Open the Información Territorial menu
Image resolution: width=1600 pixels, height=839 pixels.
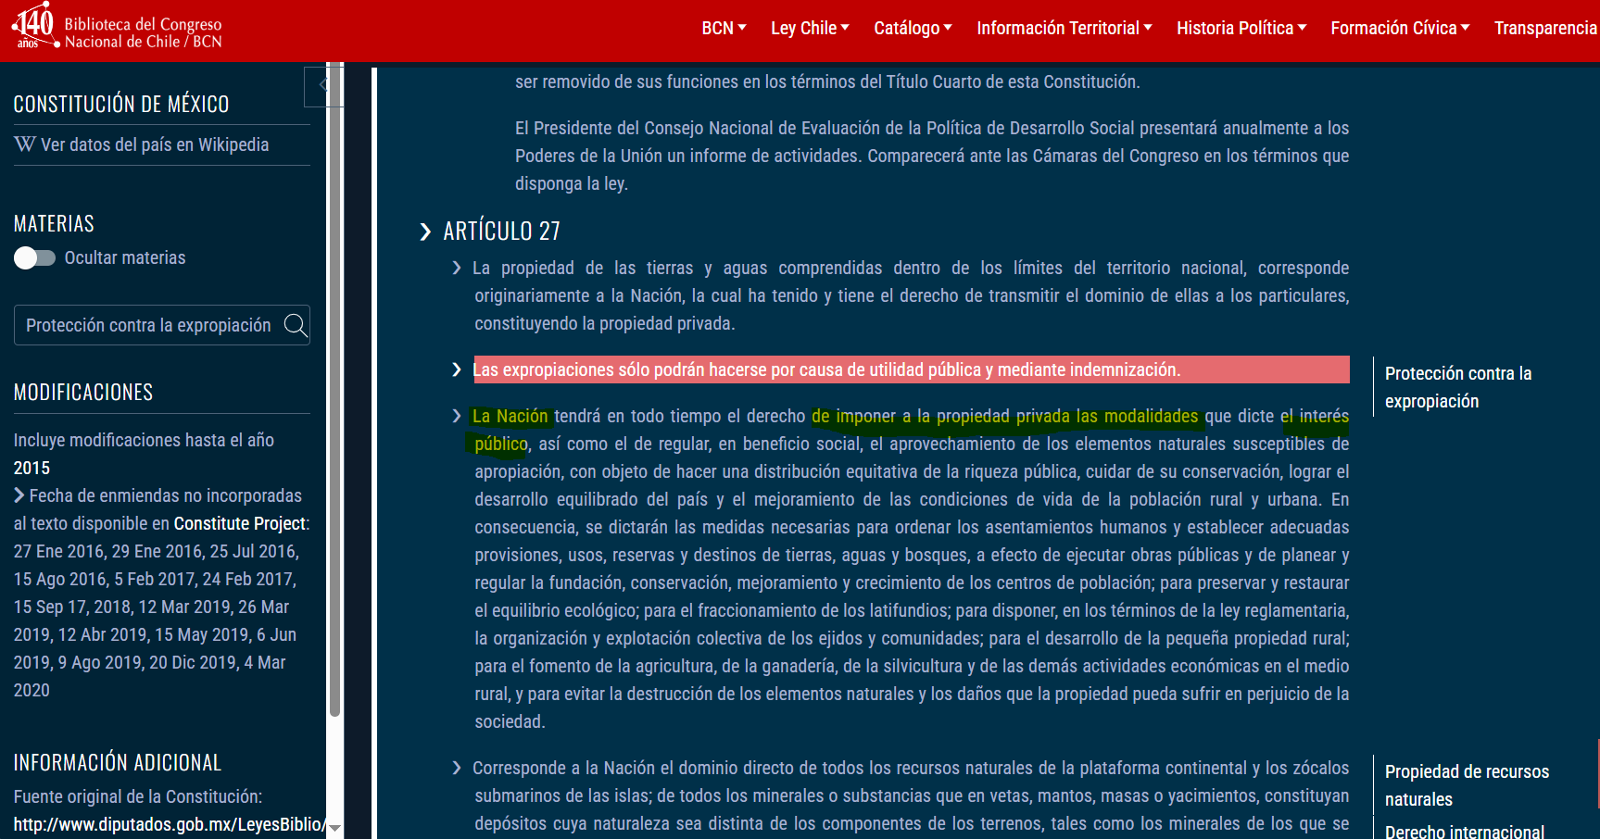click(1065, 29)
